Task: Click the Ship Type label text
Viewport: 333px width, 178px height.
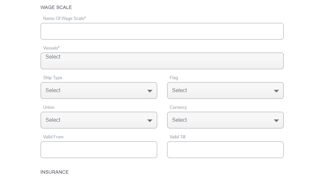Action: (53, 78)
